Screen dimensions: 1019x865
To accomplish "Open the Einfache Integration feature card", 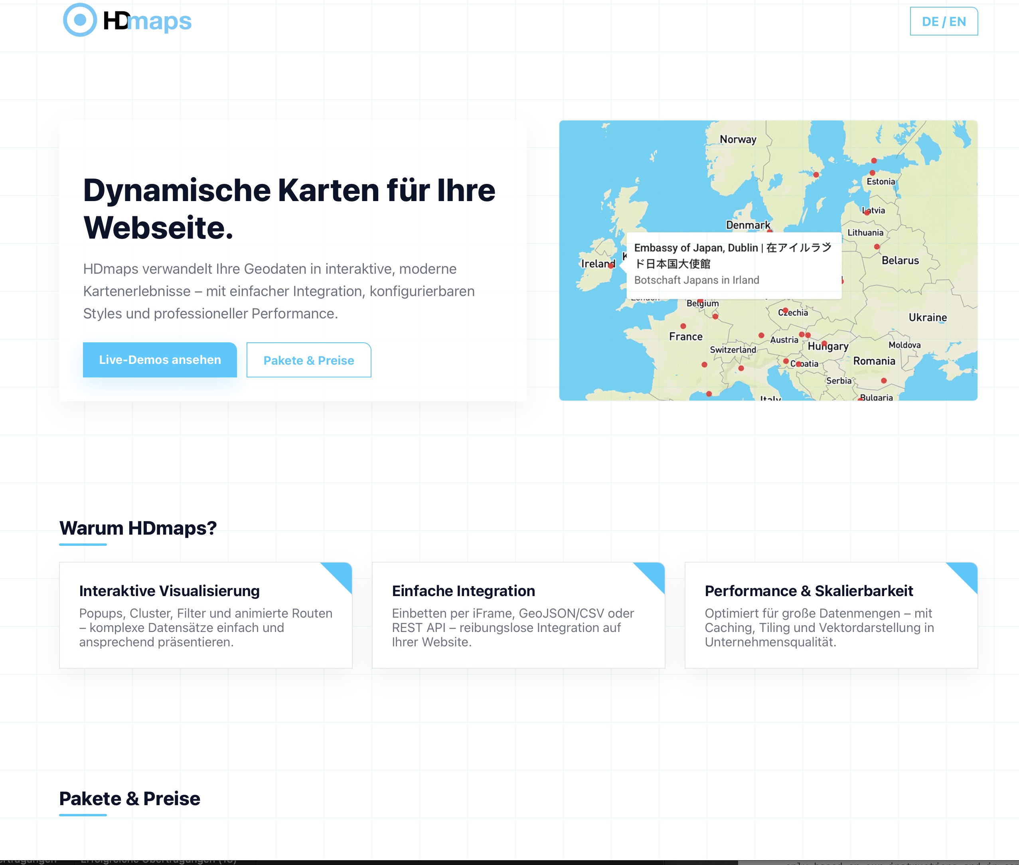I will coord(518,615).
